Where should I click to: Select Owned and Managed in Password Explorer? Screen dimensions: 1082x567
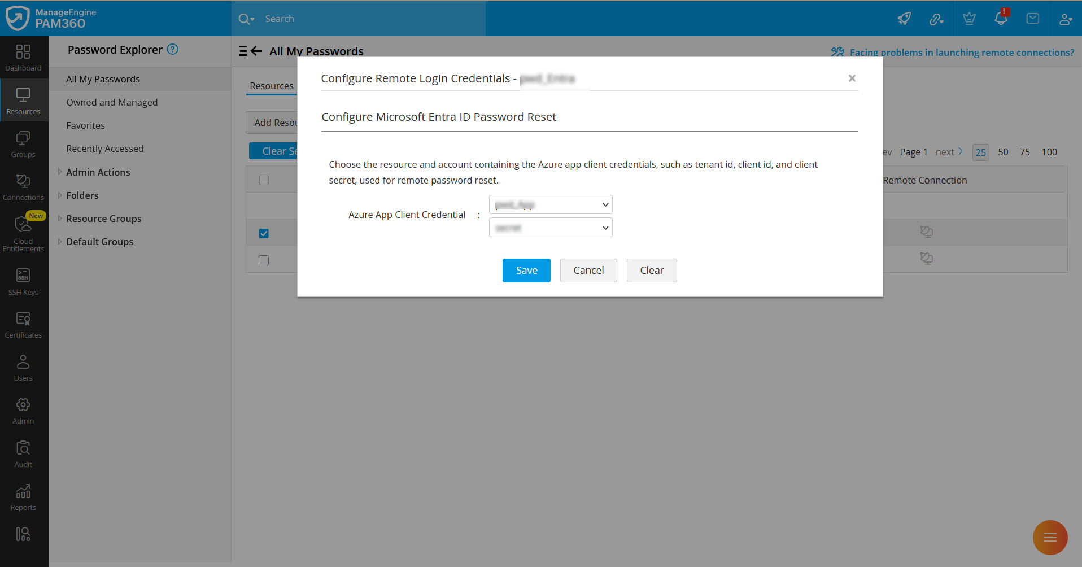click(x=111, y=102)
